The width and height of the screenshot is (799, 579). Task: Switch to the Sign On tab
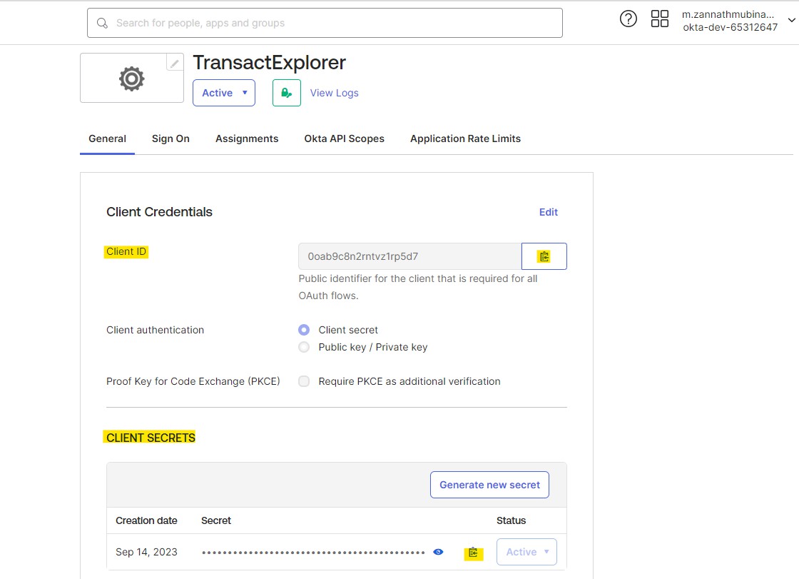tap(171, 139)
